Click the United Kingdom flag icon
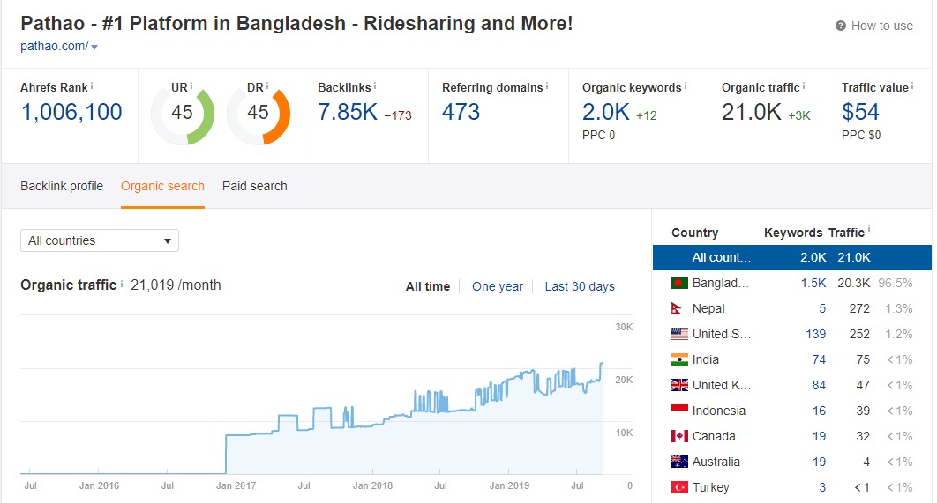This screenshot has width=937, height=503. pos(679,386)
